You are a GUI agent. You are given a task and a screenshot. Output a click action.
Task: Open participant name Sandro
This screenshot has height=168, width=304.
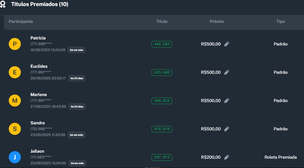[38, 123]
